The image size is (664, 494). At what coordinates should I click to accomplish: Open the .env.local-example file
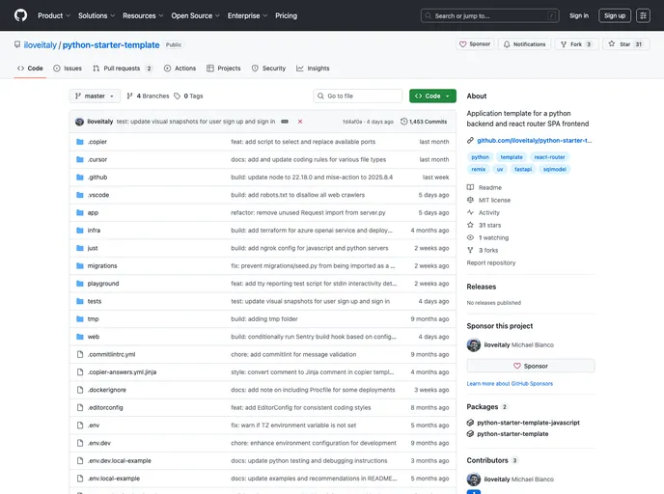(114, 479)
